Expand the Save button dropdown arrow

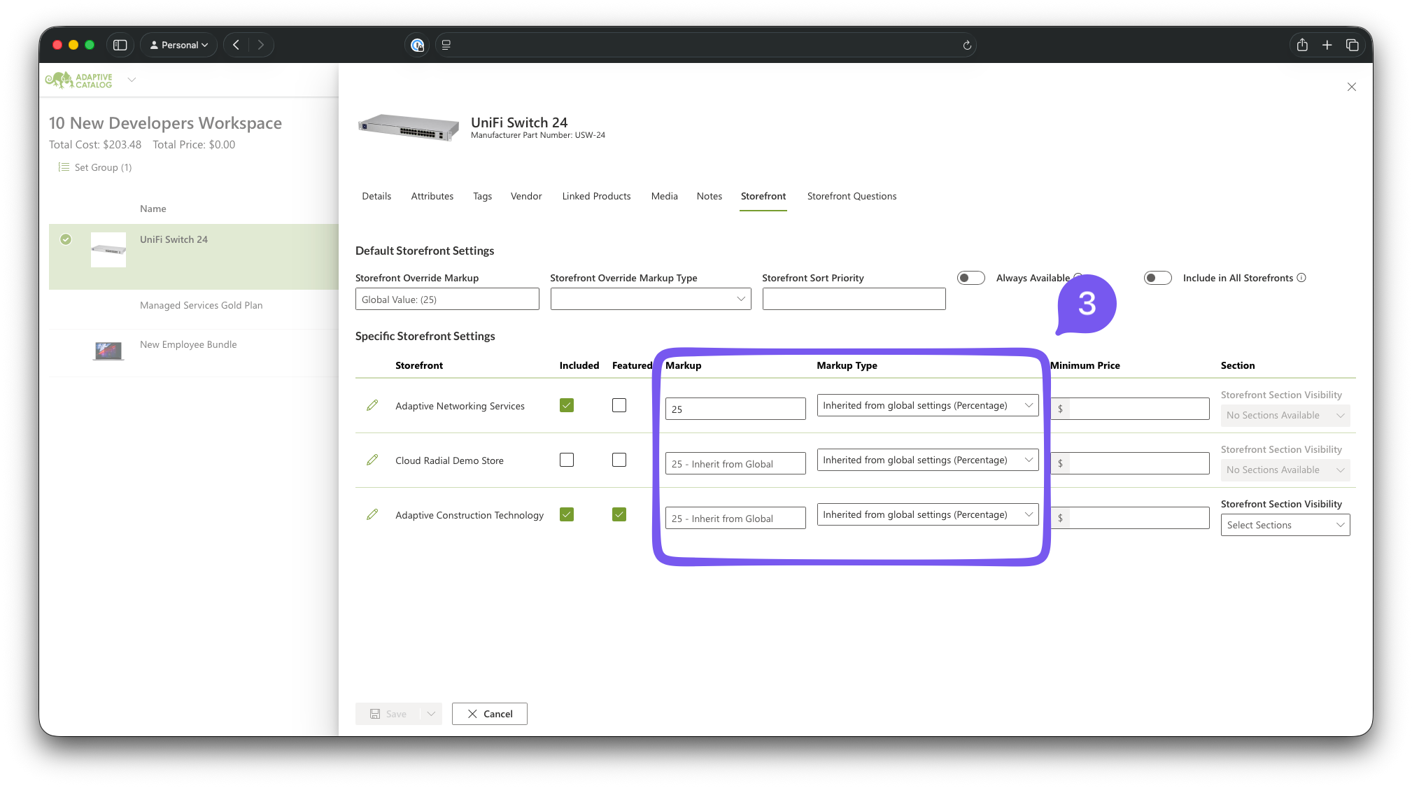pyautogui.click(x=431, y=714)
